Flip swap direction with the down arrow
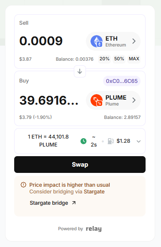The image size is (161, 247). coord(80,71)
